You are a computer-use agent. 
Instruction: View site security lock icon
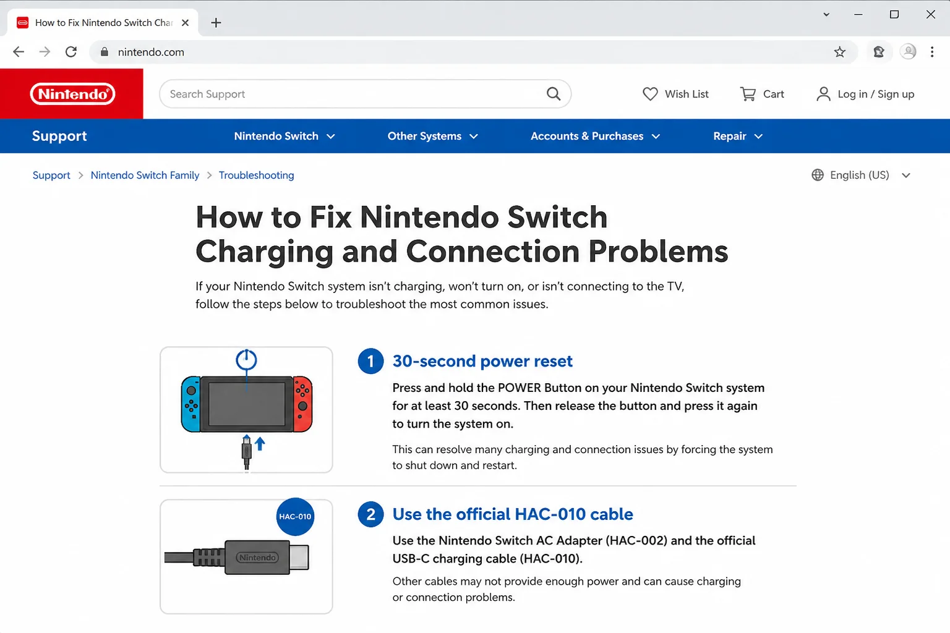pyautogui.click(x=105, y=52)
